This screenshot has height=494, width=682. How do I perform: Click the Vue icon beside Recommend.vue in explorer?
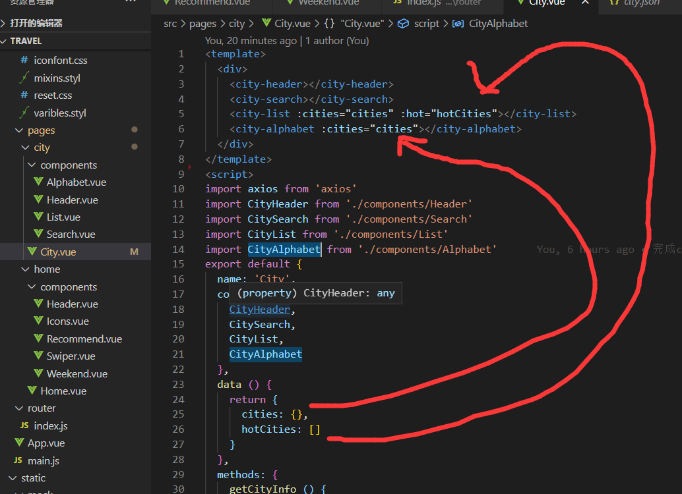tap(38, 338)
